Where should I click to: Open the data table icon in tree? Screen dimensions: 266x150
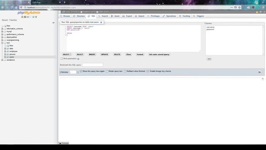(x=8, y=49)
